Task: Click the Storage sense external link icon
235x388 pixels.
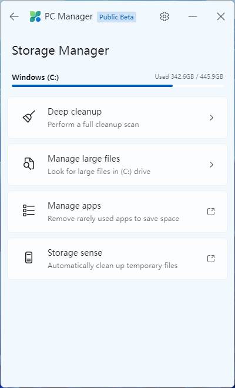Action: pyautogui.click(x=211, y=259)
